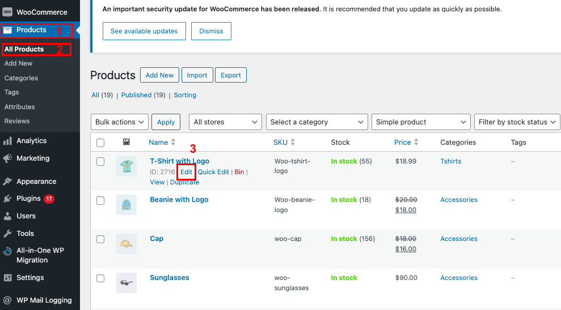Screen dimensions: 561x310
Task: Open the Select a category dropdown
Action: (317, 122)
